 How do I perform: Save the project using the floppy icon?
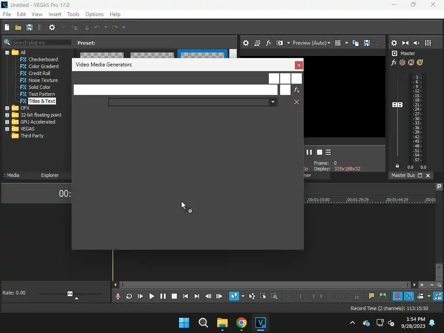(x=29, y=27)
